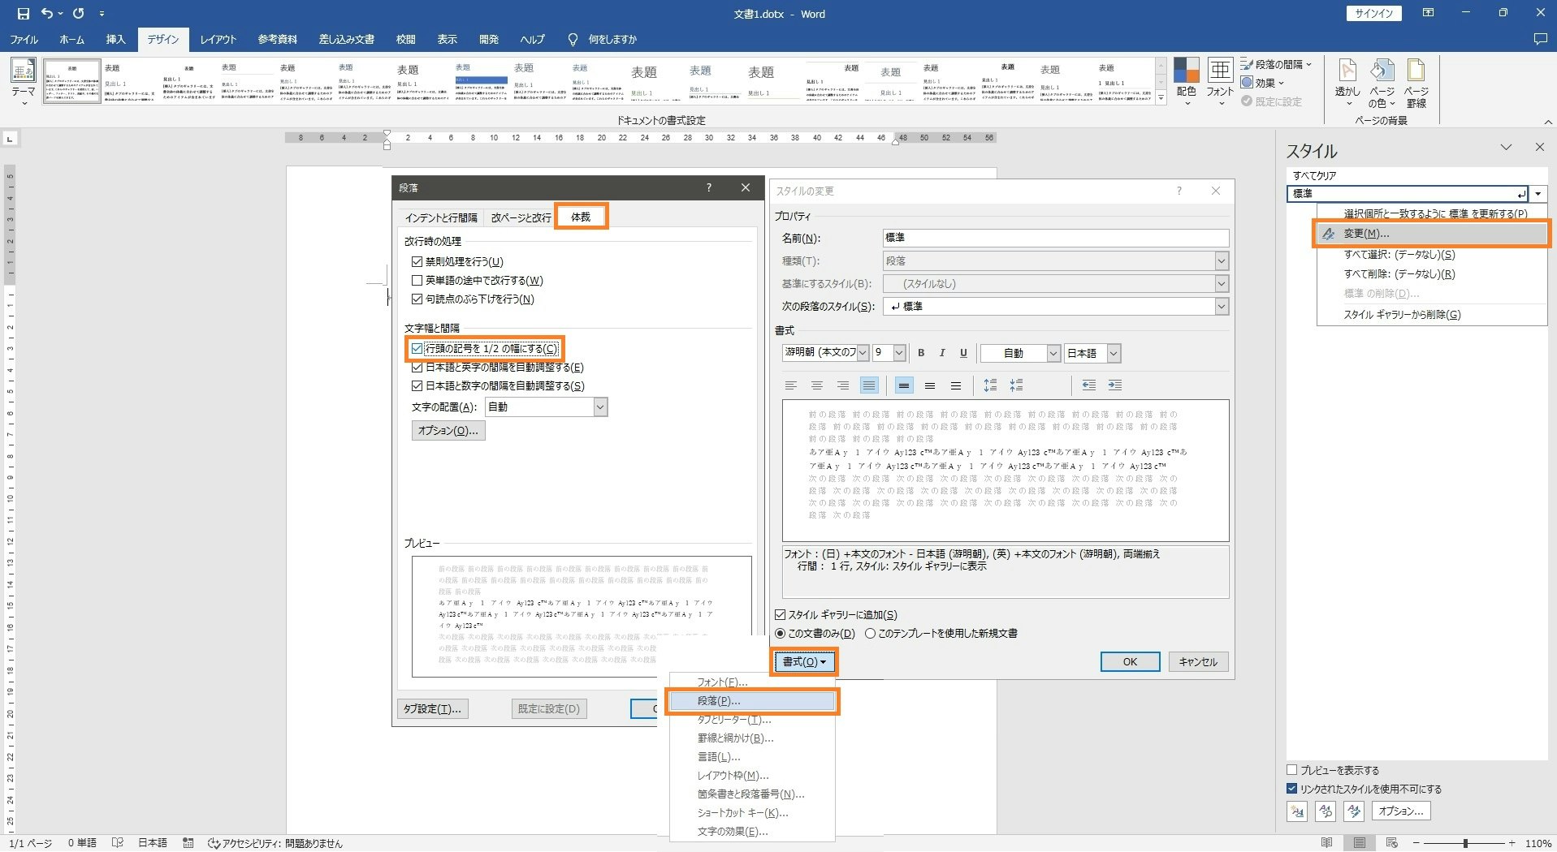Select single line spacing icon

904,385
